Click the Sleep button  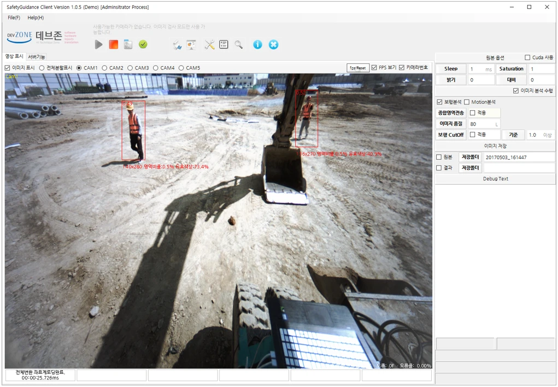point(451,69)
